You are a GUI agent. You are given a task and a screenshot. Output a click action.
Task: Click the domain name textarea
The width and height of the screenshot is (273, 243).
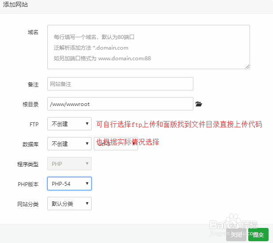coord(149,47)
